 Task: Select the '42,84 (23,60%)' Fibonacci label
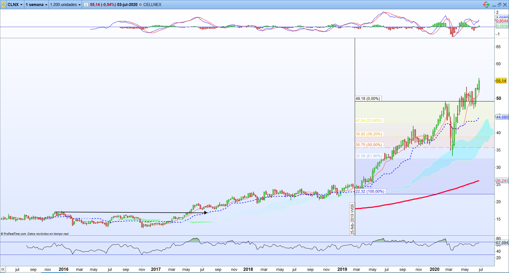[x=369, y=120]
